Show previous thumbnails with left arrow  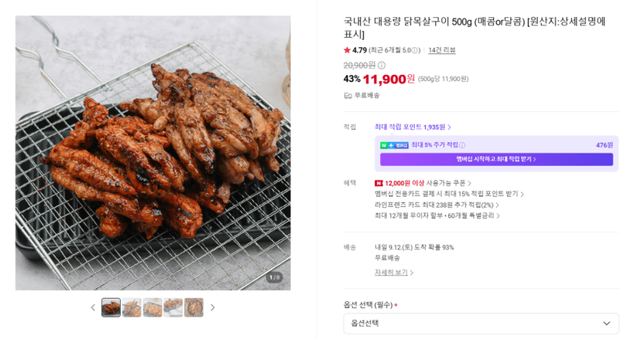click(93, 307)
